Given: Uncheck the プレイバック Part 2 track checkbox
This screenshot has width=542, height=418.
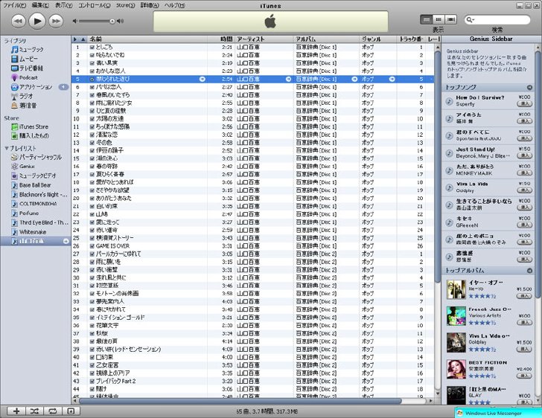Looking at the screenshot, I should (x=92, y=381).
